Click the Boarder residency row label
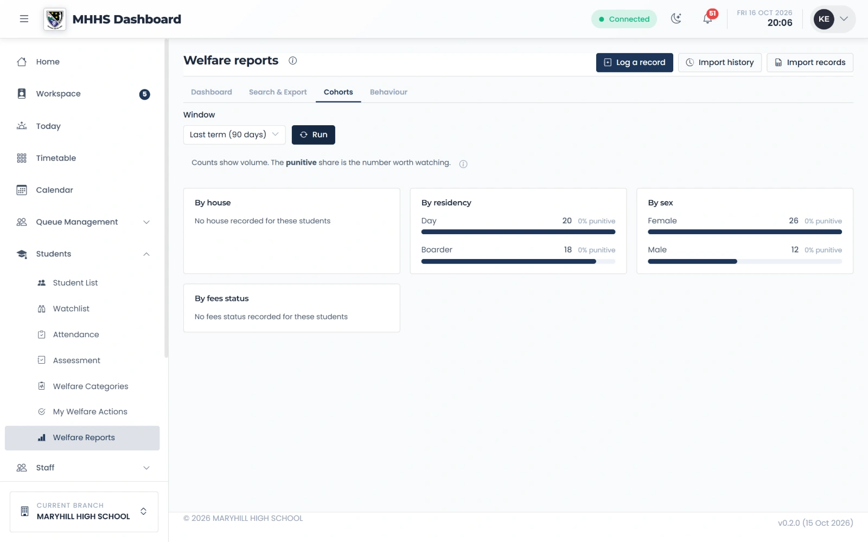The image size is (868, 542). pos(437,250)
